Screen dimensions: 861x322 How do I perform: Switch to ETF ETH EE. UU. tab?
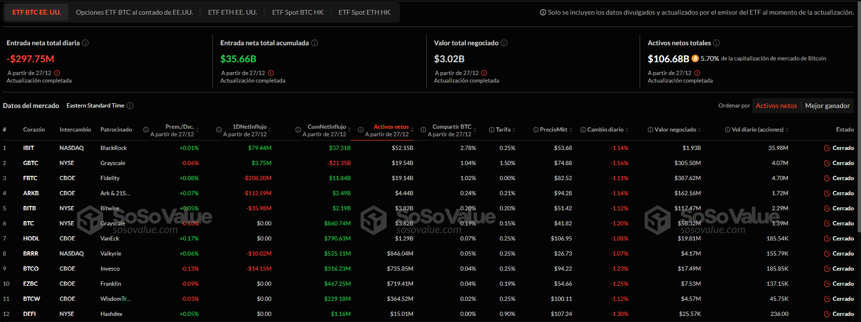click(x=233, y=12)
